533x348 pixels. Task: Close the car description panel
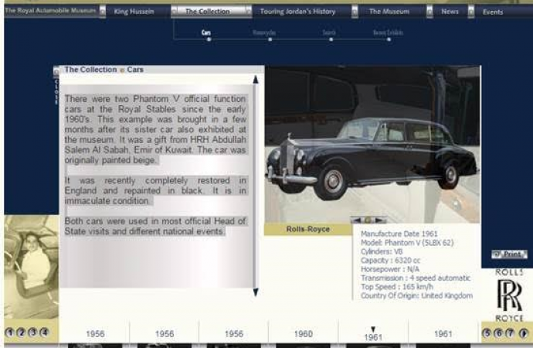pos(56,86)
